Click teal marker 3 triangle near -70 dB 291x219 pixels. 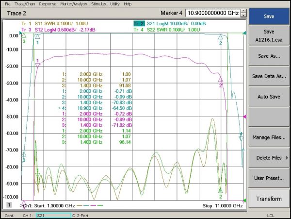(24, 154)
